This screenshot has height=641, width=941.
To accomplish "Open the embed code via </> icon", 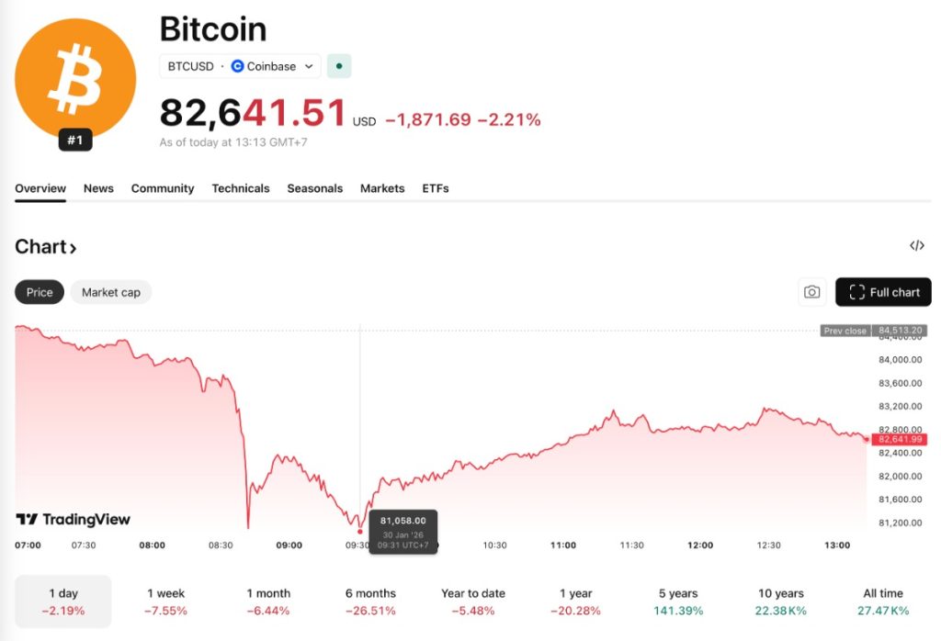I will [917, 245].
